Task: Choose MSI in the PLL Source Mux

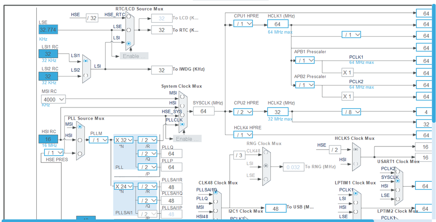Action: point(80,127)
